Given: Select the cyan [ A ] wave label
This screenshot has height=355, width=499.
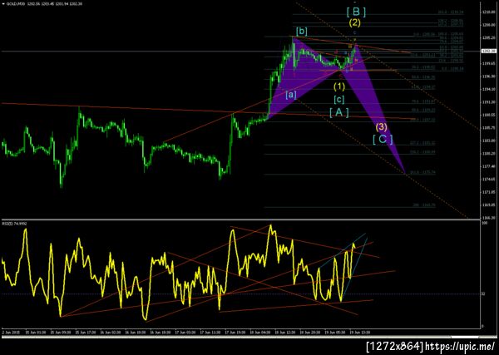Looking at the screenshot, I should click(x=339, y=112).
